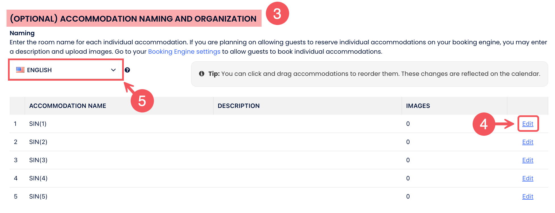This screenshot has width=555, height=213.
Task: Click row number 2 drag handle
Action: pyautogui.click(x=16, y=142)
